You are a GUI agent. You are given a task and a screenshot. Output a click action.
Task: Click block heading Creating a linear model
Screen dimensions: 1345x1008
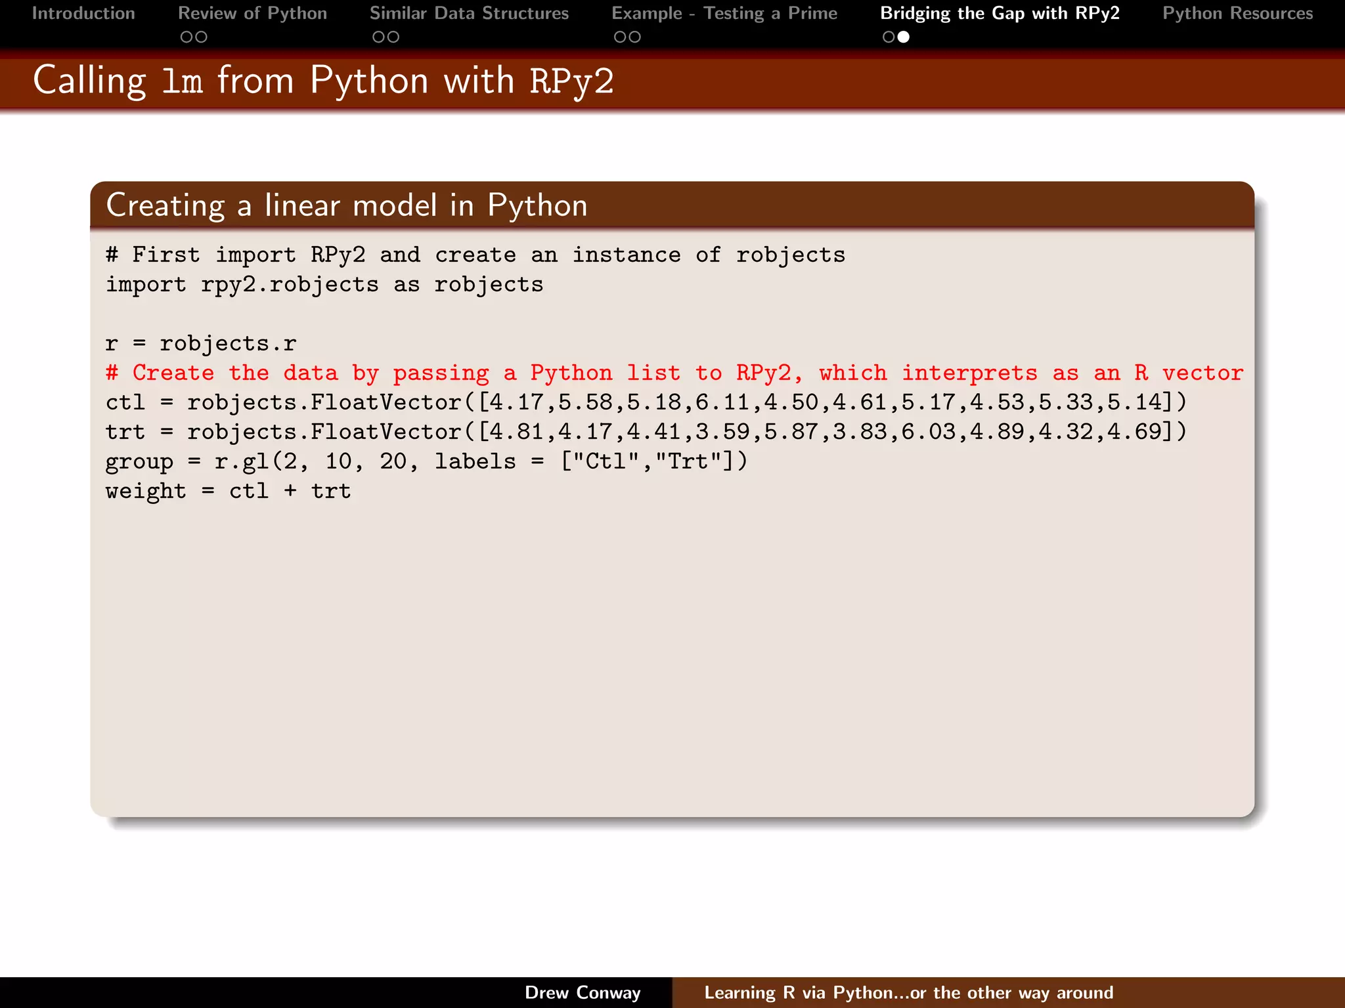tap(347, 205)
